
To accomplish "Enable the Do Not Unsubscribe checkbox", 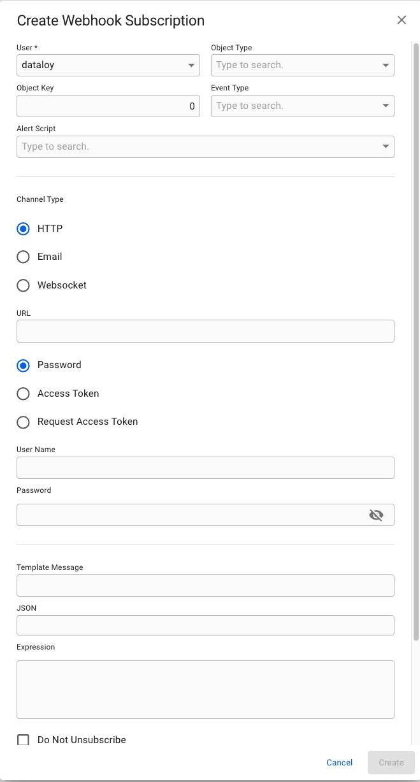I will (x=24, y=740).
